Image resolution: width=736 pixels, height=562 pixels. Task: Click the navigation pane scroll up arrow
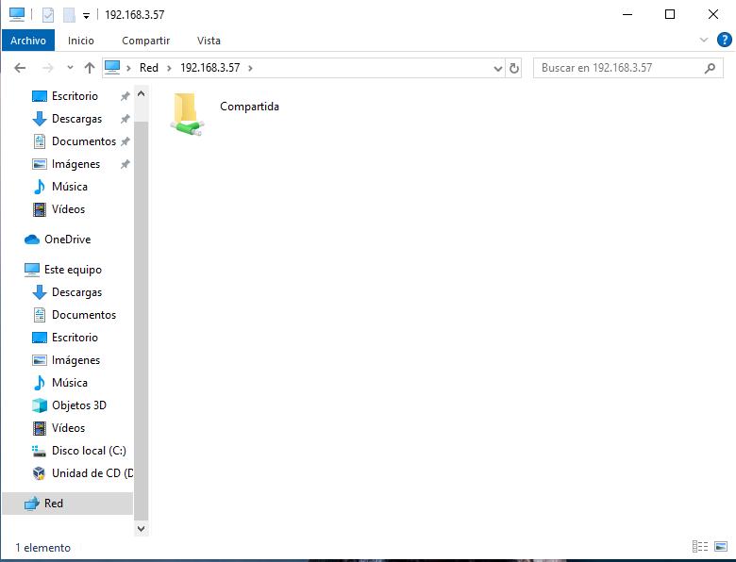coord(141,93)
